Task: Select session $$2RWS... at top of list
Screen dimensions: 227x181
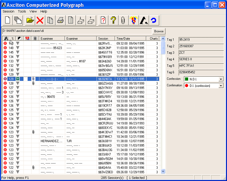Action: coord(81,43)
